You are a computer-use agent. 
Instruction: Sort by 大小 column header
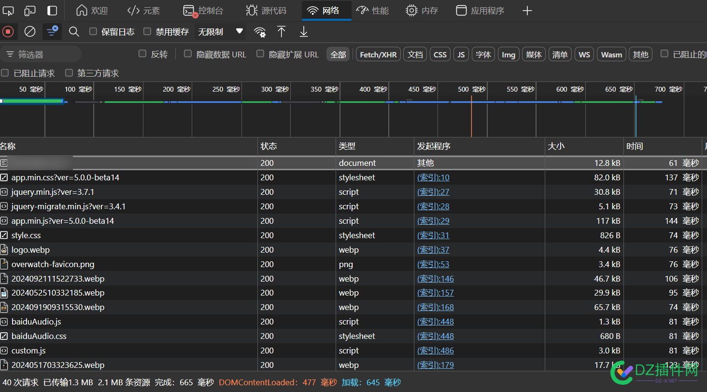coord(583,146)
